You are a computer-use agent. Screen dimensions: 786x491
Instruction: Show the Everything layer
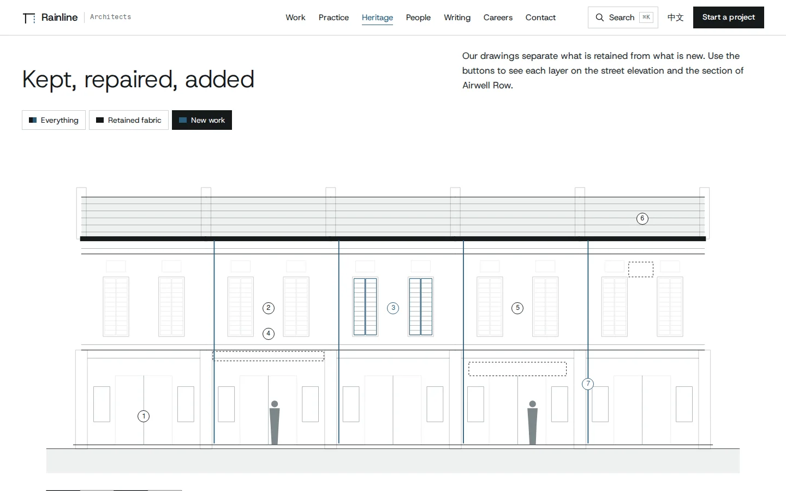pos(53,120)
